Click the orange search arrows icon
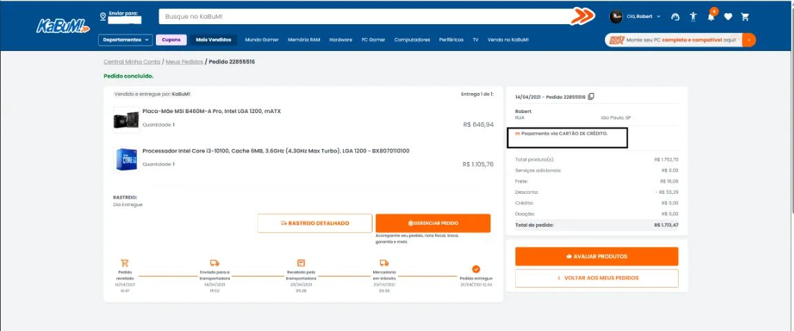Image resolution: width=794 pixels, height=331 pixels. 582,17
